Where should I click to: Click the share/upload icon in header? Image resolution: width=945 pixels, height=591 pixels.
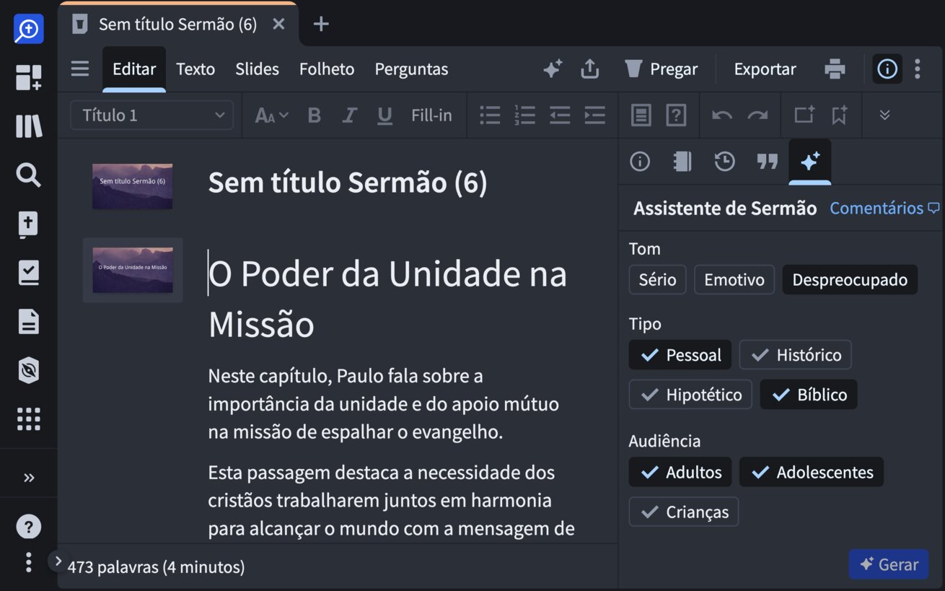pyautogui.click(x=589, y=69)
